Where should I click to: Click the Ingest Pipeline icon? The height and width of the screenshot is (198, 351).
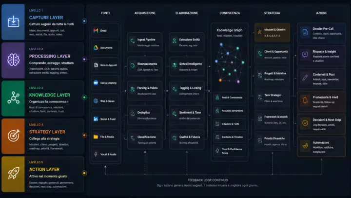[133, 41]
